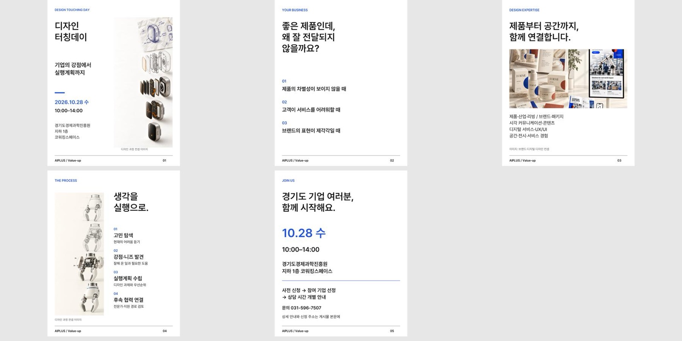Screen dimensions: 682x341
Task: Select the 후속 협력 연결 step title
Action: coord(128,300)
